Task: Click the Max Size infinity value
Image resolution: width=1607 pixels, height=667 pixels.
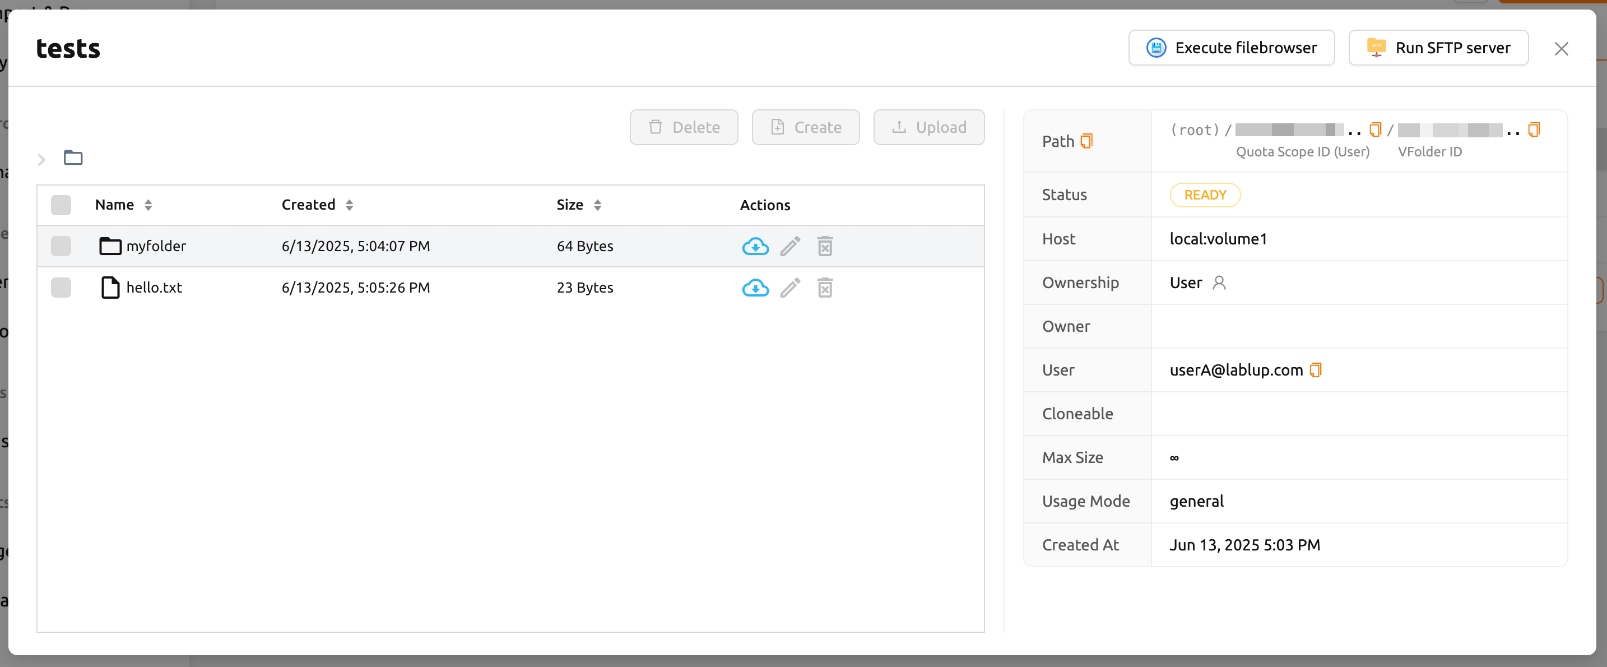Action: click(1174, 457)
